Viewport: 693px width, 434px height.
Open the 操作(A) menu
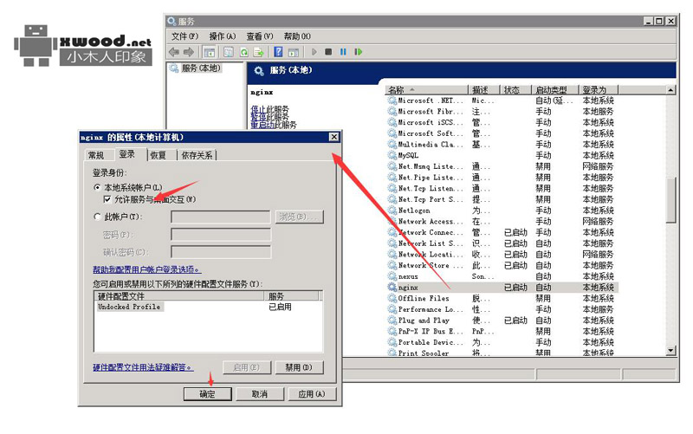(222, 36)
